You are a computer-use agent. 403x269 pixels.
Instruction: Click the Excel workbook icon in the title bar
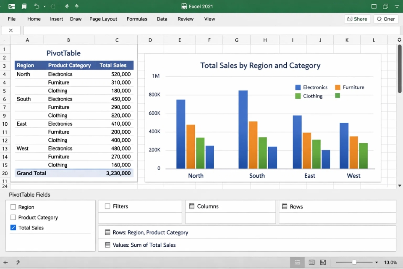pyautogui.click(x=11, y=6)
